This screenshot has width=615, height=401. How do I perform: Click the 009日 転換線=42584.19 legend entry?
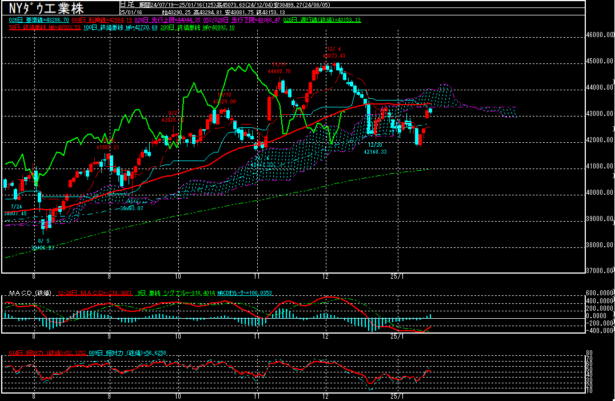102,19
